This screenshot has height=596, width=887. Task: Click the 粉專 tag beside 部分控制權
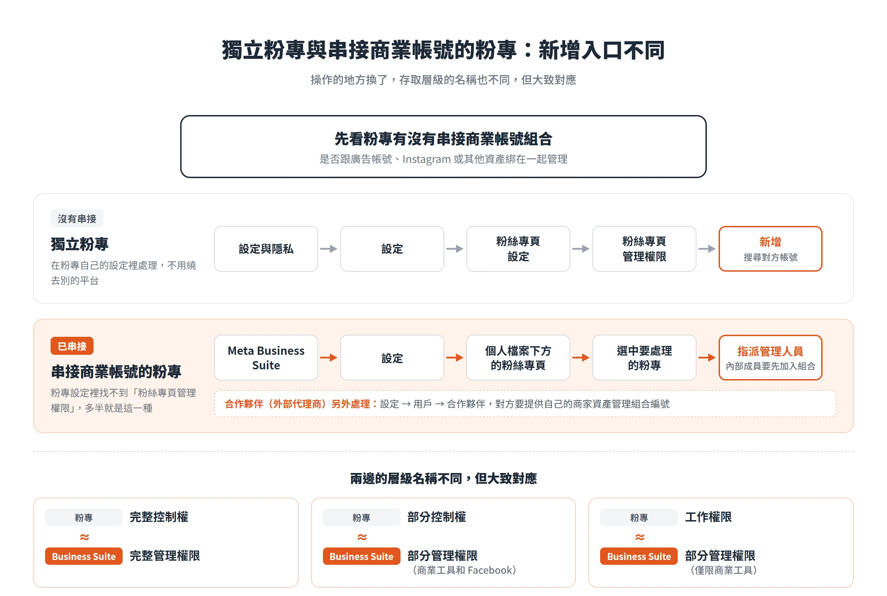click(361, 517)
